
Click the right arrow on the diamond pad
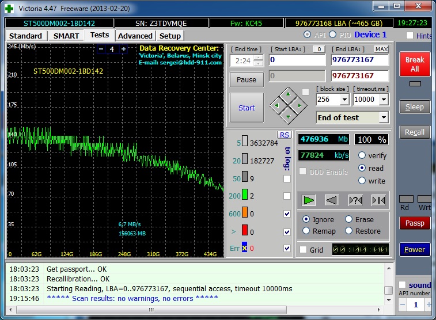(299, 105)
